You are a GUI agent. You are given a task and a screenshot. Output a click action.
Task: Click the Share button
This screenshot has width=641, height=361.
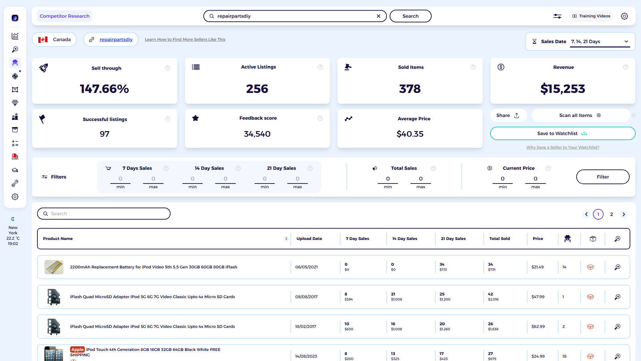[x=508, y=115]
